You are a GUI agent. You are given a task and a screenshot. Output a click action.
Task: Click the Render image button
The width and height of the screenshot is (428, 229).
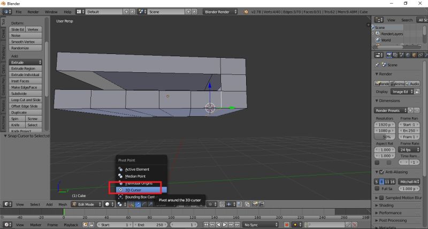381,83
